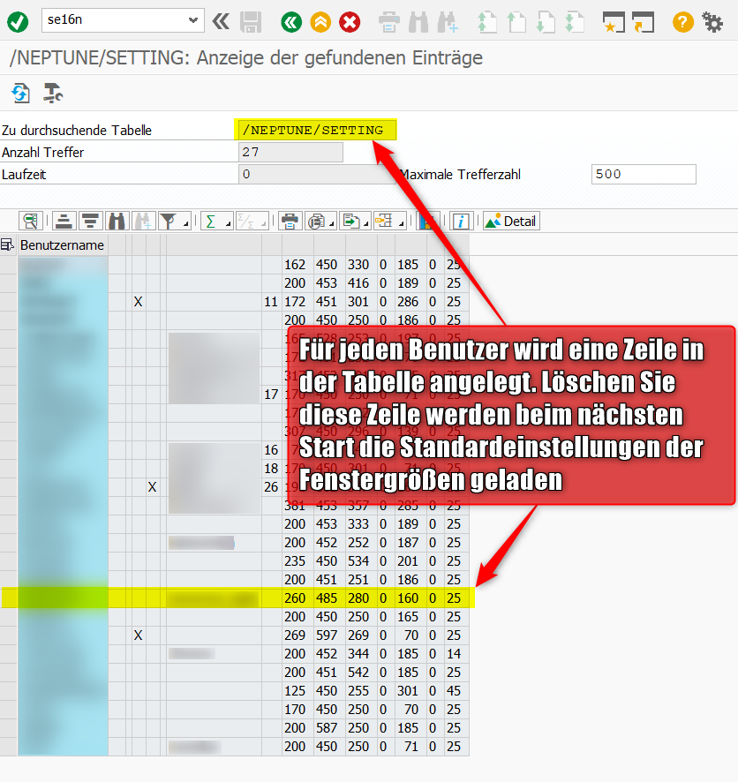Click the Benutzername column header
Screen dimensions: 738x782
[63, 244]
